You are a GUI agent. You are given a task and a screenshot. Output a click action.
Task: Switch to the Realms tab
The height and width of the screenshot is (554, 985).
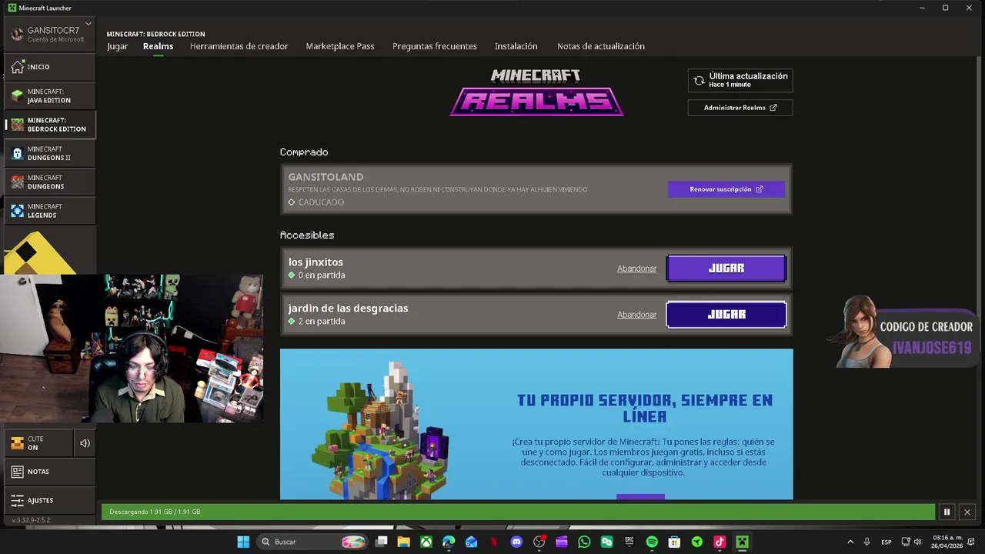pos(158,46)
